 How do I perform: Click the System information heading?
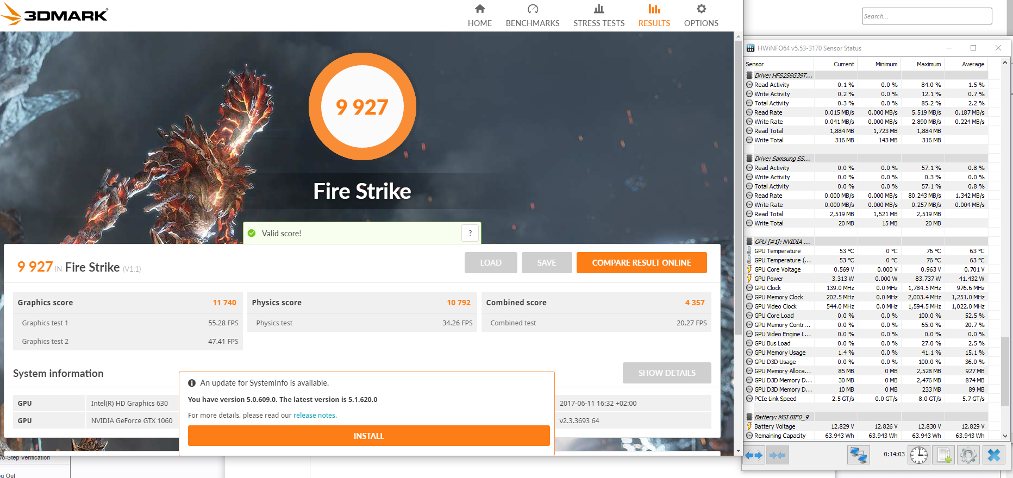pyautogui.click(x=58, y=373)
